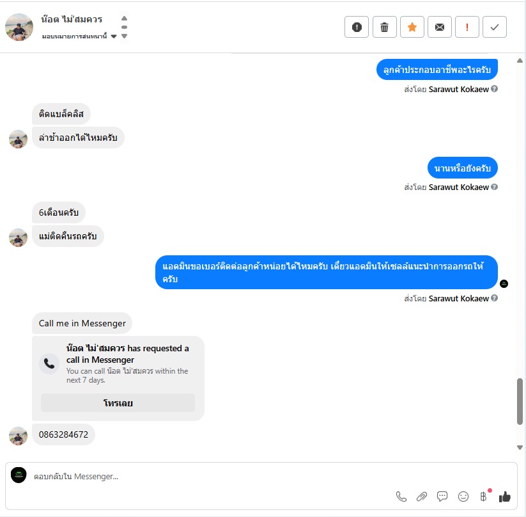Star this conversation as follow-up
This screenshot has height=517, width=526.
[x=412, y=27]
